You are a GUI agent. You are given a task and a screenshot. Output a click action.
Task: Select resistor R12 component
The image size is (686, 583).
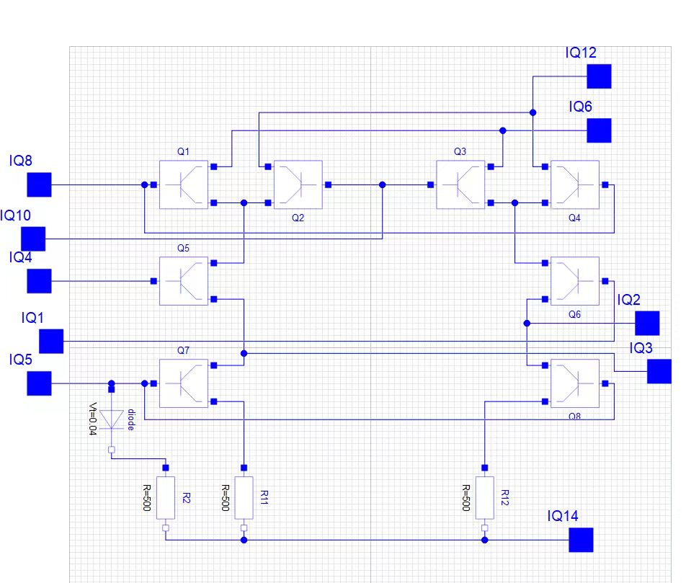pyautogui.click(x=485, y=498)
